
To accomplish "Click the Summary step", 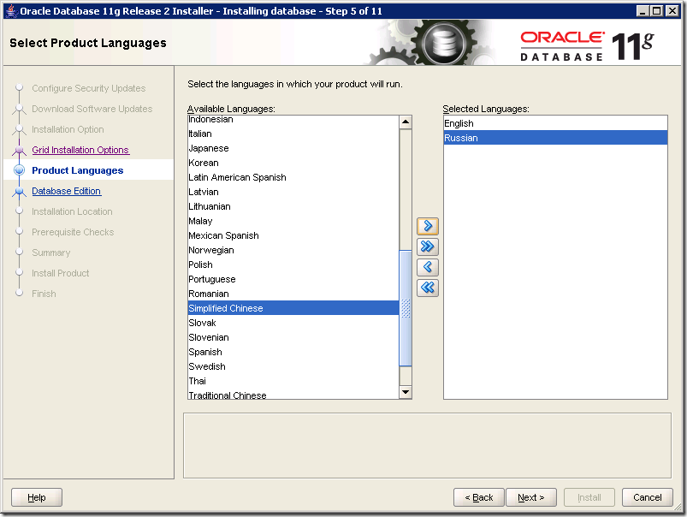I will [50, 253].
